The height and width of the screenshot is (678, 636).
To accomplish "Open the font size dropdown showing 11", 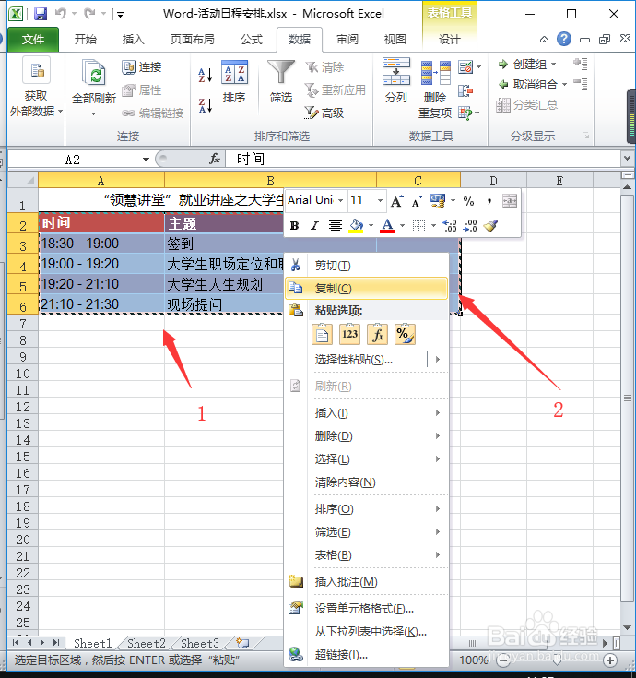I will (380, 201).
